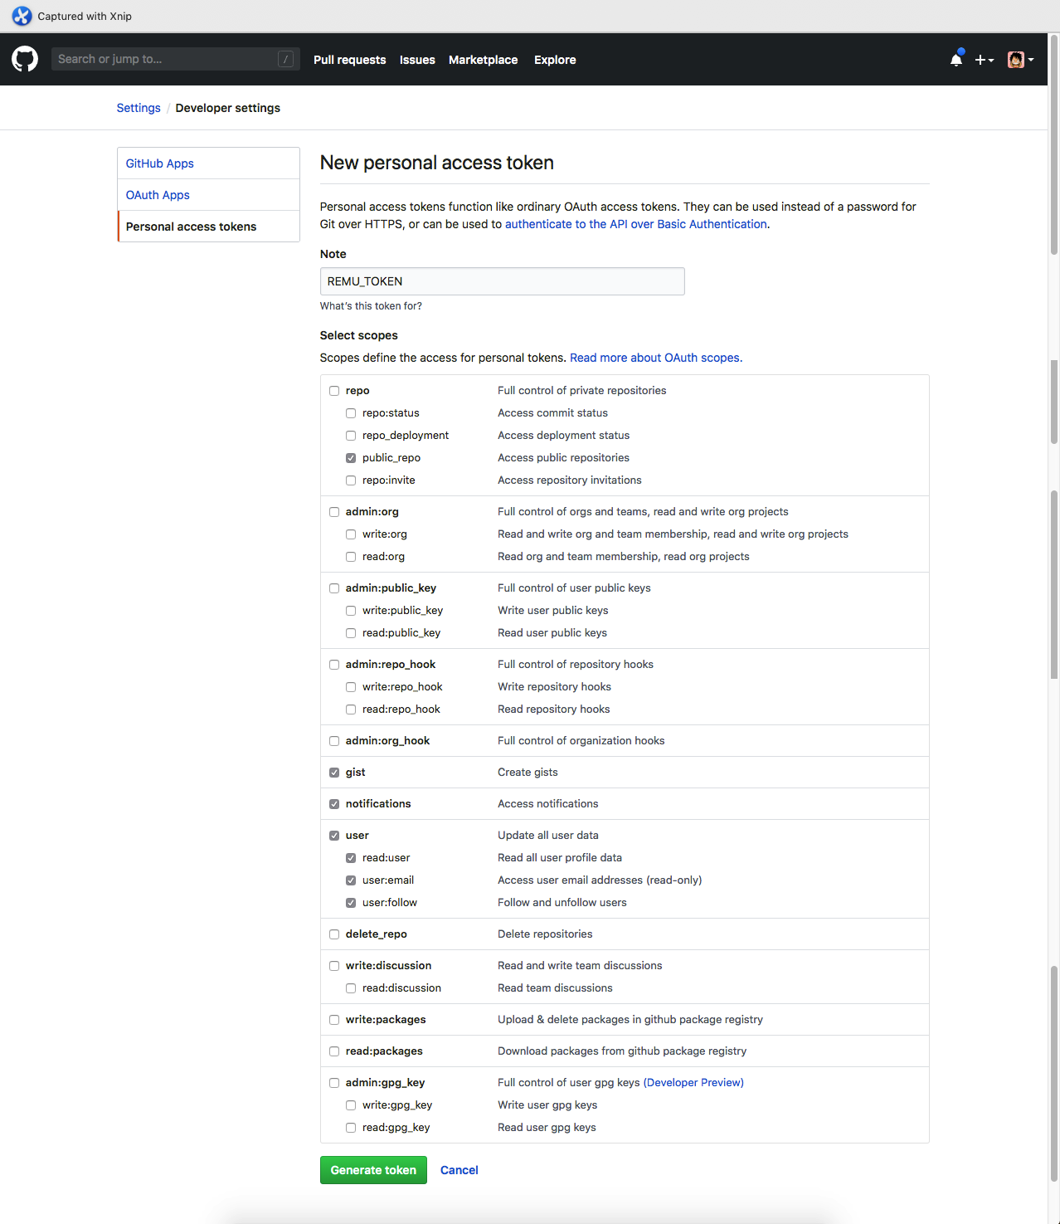Select Personal access tokens in the sidebar
This screenshot has width=1060, height=1224.
(208, 227)
